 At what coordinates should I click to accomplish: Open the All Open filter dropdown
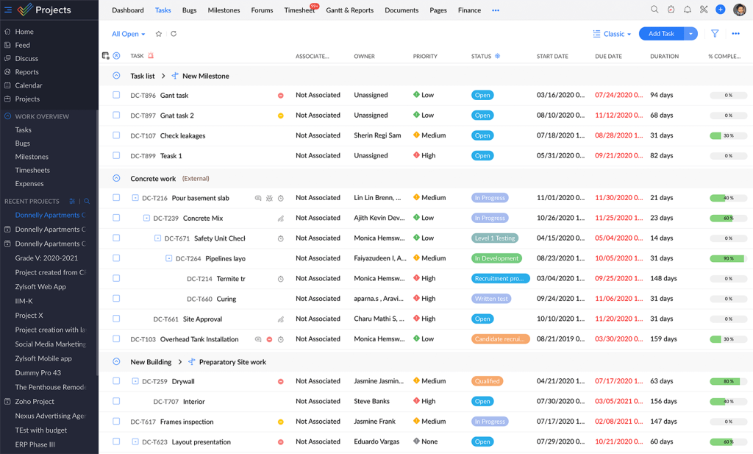pyautogui.click(x=128, y=34)
